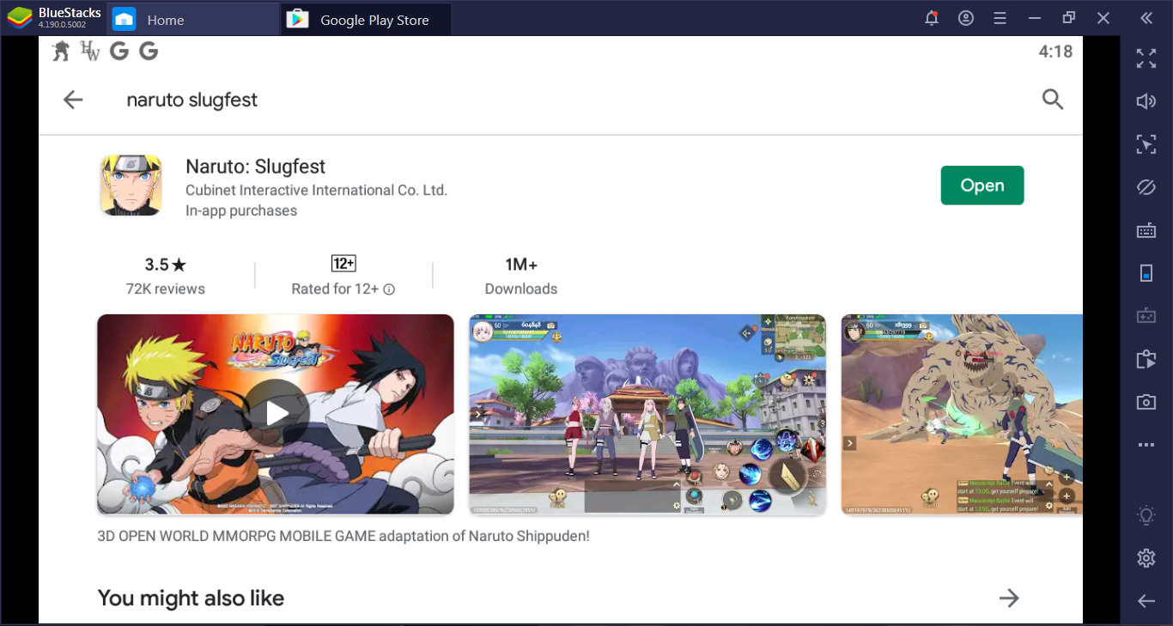Screen dimensions: 1173x626
Task: Click the 3D OPEN WORLD MMORPG description
Action: point(343,536)
